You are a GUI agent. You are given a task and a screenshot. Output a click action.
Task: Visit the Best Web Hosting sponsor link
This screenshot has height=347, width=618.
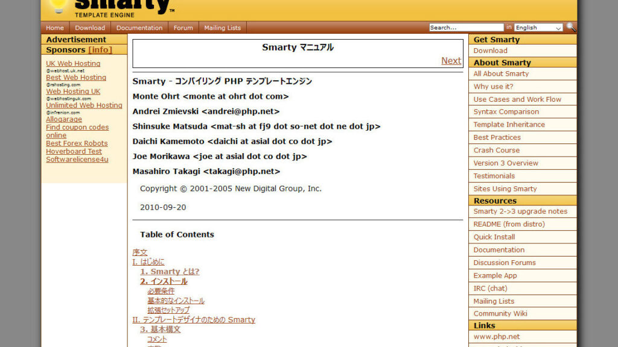tap(76, 78)
